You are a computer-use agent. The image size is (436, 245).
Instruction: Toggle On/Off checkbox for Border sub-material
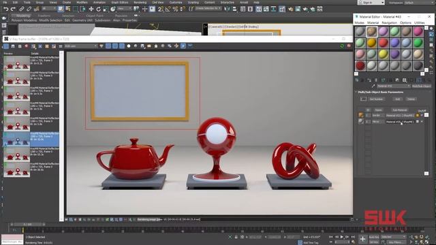(422, 115)
